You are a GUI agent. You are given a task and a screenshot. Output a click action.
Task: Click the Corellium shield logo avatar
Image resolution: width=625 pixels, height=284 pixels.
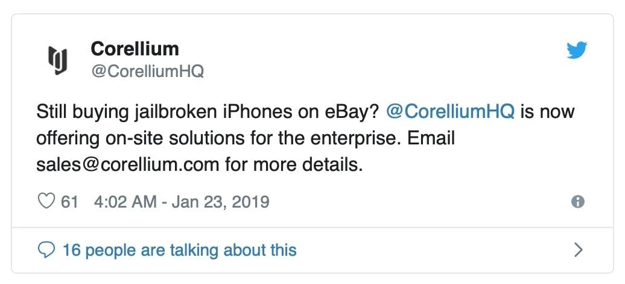57,60
